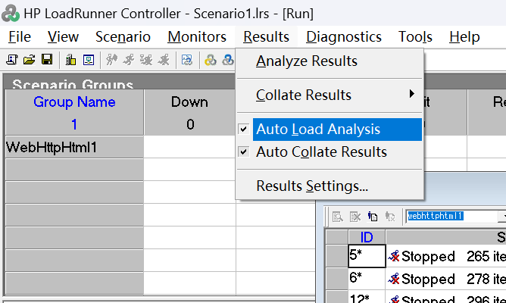Click the light blue collate toolbar icon

[187, 60]
